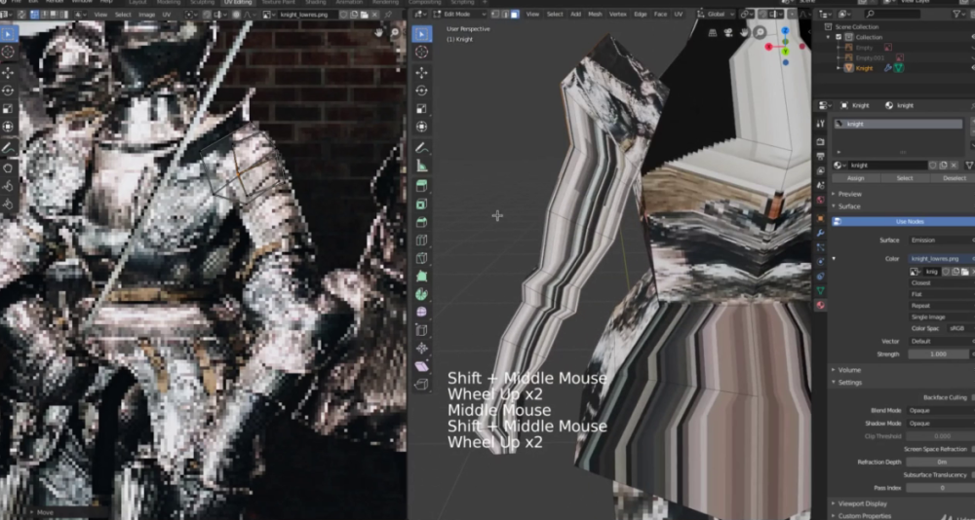975x520 pixels.
Task: Select the Cursor tool in UV editor
Action: (x=8, y=53)
